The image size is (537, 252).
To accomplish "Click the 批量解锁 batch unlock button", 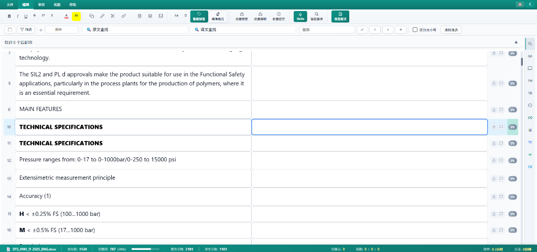I will click(x=260, y=16).
